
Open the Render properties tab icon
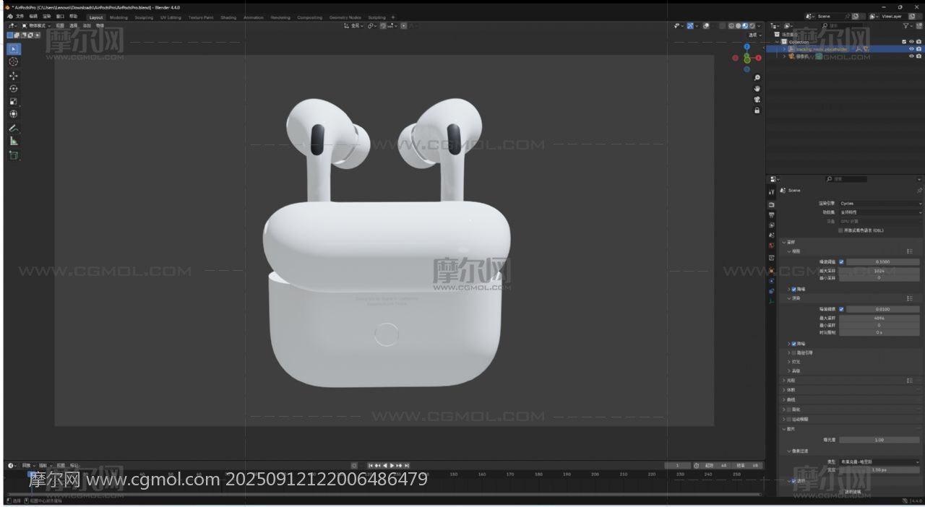[x=772, y=205]
